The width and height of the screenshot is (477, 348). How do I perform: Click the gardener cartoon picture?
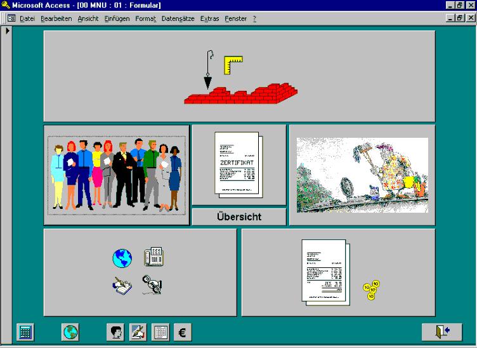coord(362,175)
